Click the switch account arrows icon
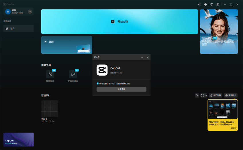Viewport: 243px width, 150px height. (x=30, y=12)
